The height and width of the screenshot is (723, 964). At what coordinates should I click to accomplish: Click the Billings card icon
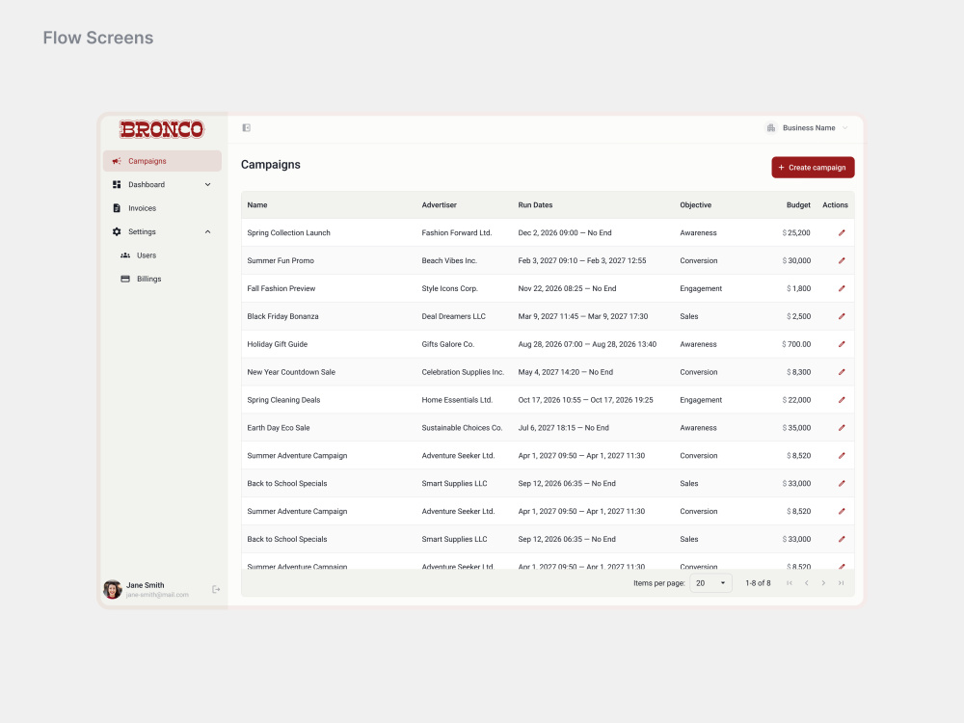[x=125, y=280]
